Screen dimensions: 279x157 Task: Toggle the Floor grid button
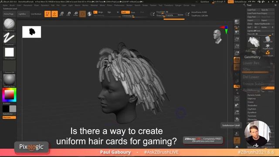[x=237, y=67]
